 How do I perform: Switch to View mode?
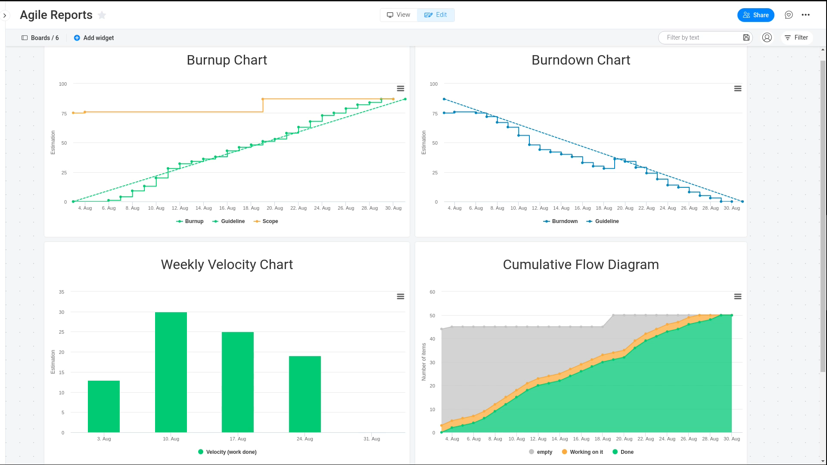click(398, 15)
